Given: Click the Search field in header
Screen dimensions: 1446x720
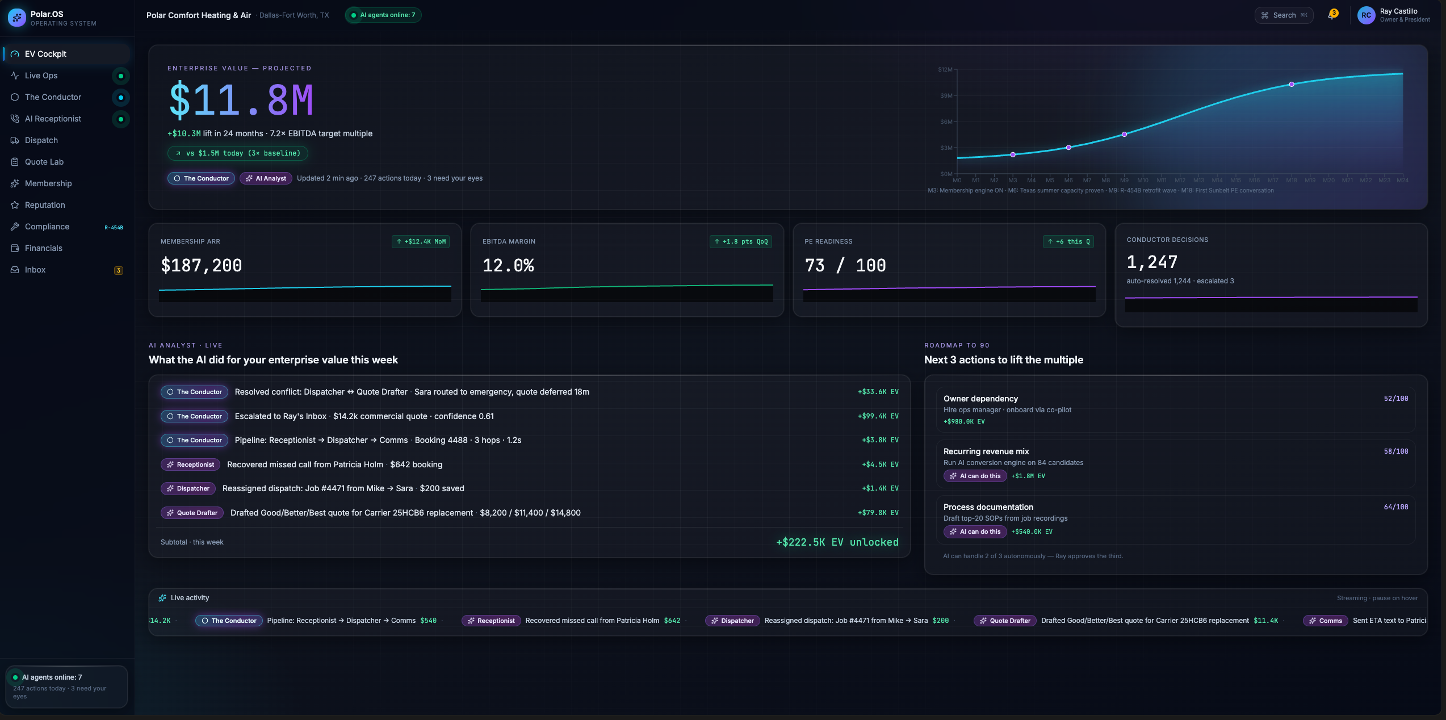Looking at the screenshot, I should (x=1284, y=15).
